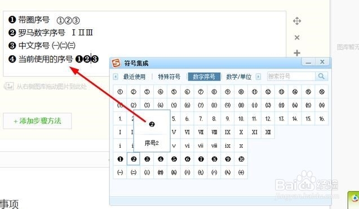Insert Roman numeral Ⅵ symbol

point(187,132)
